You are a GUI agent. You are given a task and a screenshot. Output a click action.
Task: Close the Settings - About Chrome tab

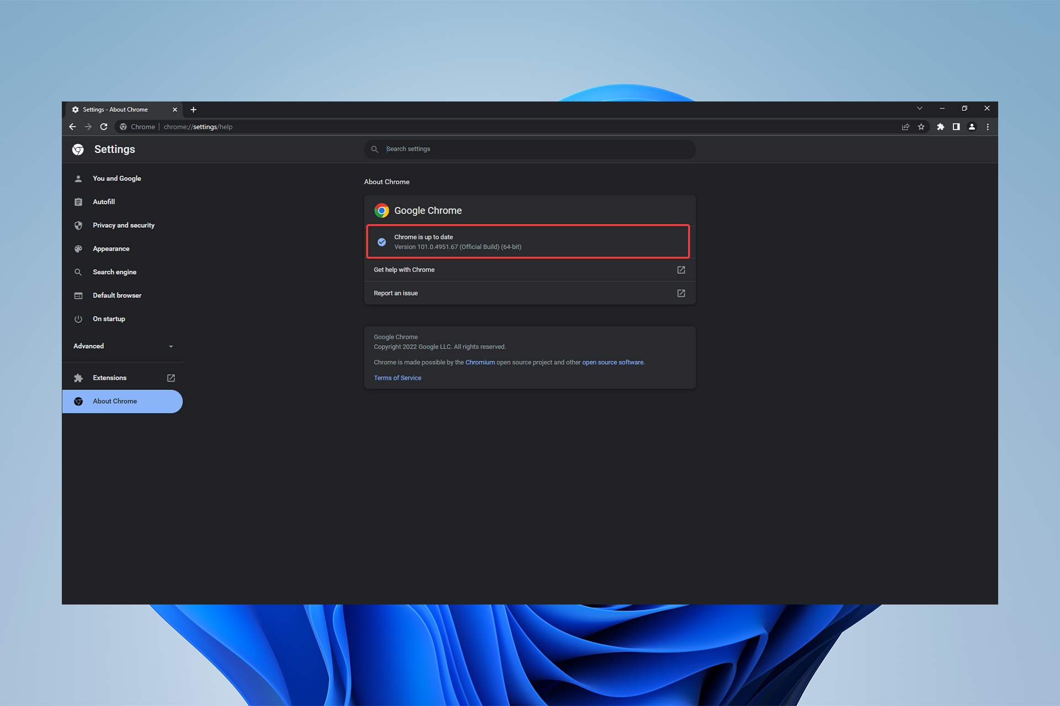[175, 110]
